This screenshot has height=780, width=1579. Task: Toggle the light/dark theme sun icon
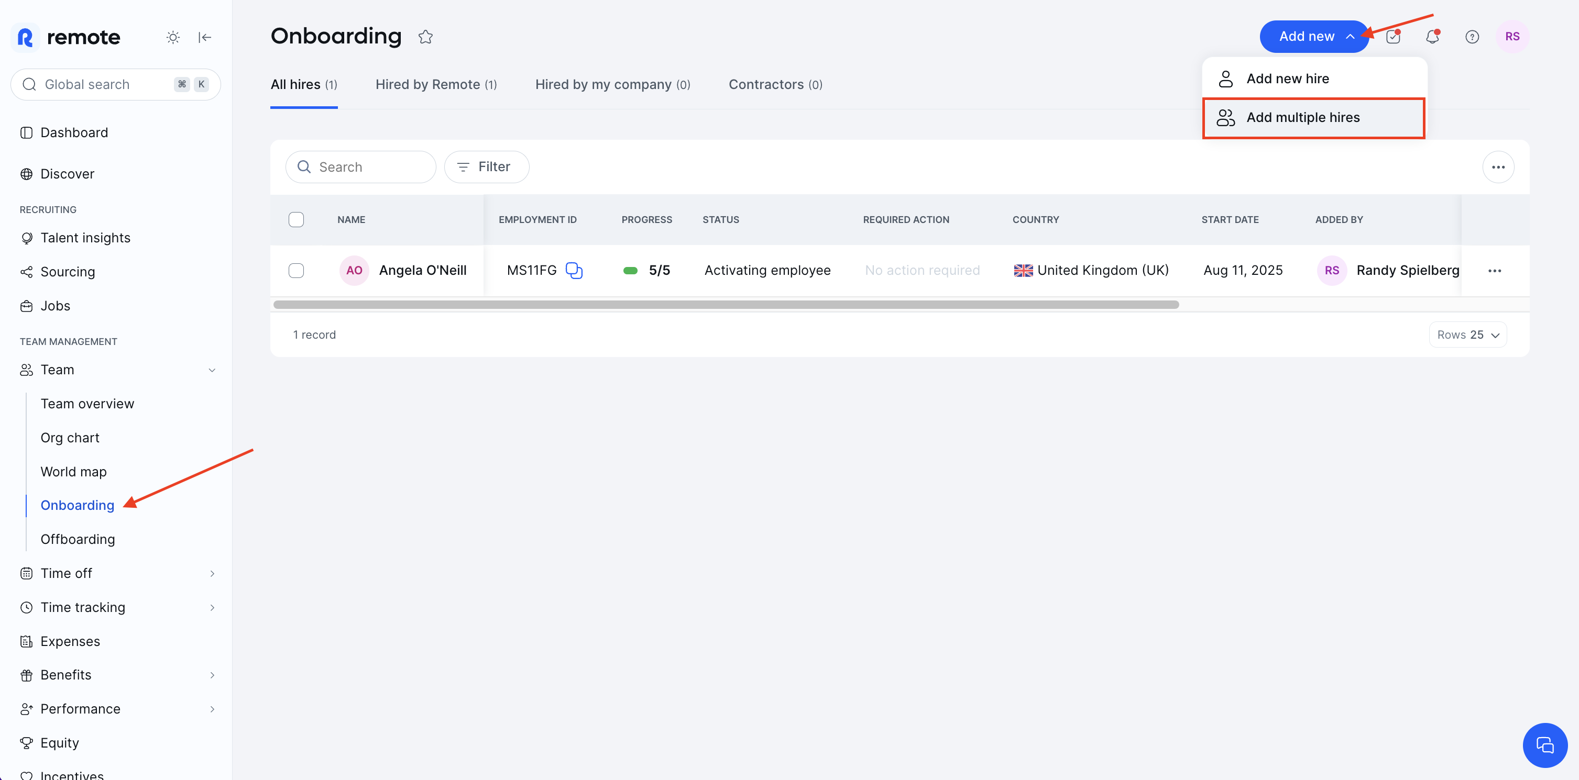pos(173,37)
